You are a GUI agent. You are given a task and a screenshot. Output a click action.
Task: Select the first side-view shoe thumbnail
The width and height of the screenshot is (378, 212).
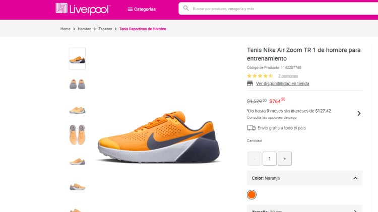[78, 59]
